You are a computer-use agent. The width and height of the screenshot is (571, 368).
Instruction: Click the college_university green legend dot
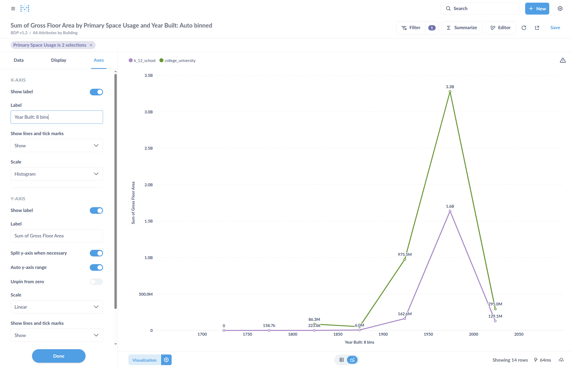tap(161, 60)
